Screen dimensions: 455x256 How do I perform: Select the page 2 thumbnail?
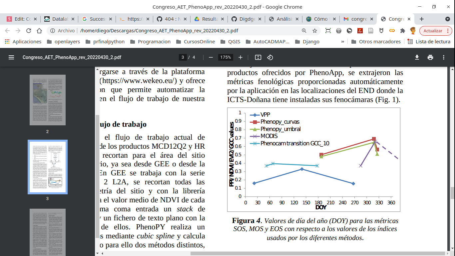click(48, 100)
